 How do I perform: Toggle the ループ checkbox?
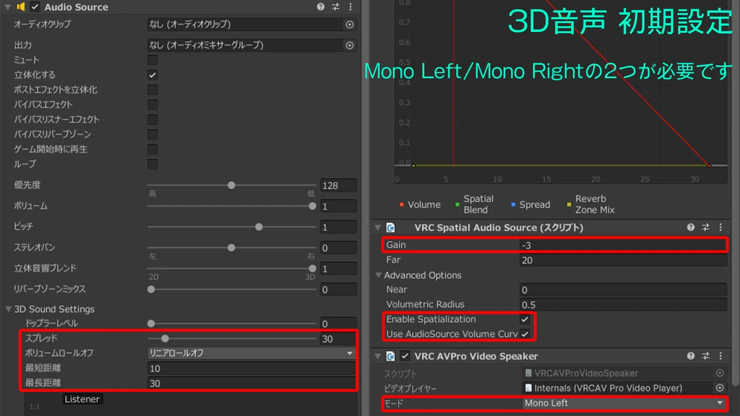[x=152, y=164]
